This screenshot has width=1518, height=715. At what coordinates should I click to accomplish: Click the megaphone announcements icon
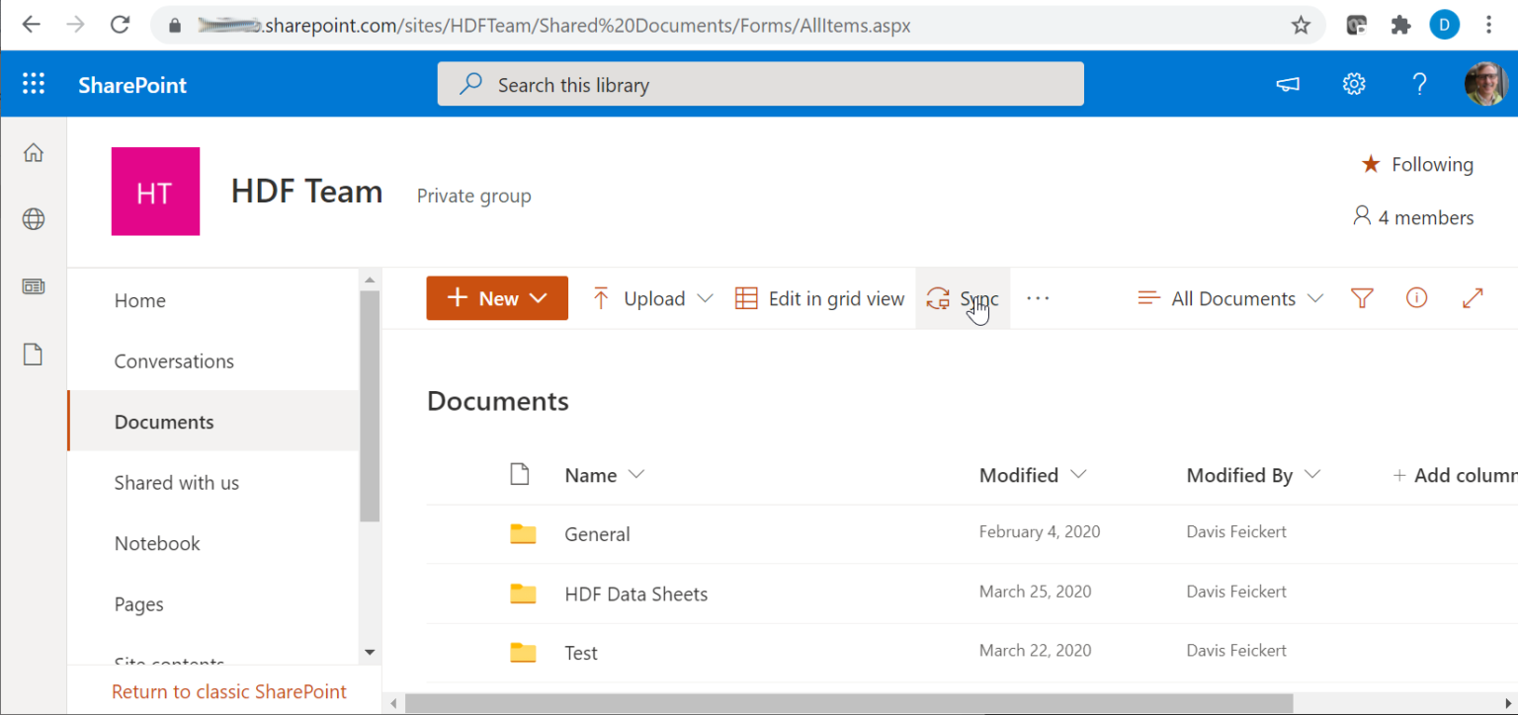(x=1287, y=84)
